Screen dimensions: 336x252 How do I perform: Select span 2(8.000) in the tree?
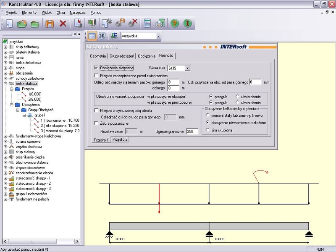35,100
